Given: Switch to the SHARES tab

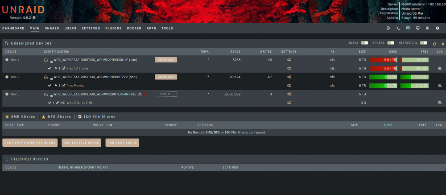Looking at the screenshot, I should pyautogui.click(x=52, y=29).
